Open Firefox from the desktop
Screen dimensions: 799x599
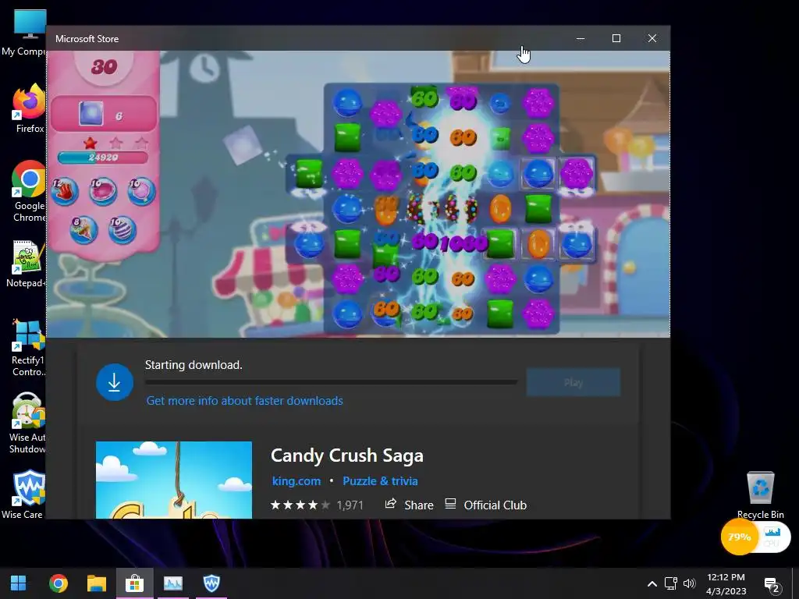click(x=28, y=108)
